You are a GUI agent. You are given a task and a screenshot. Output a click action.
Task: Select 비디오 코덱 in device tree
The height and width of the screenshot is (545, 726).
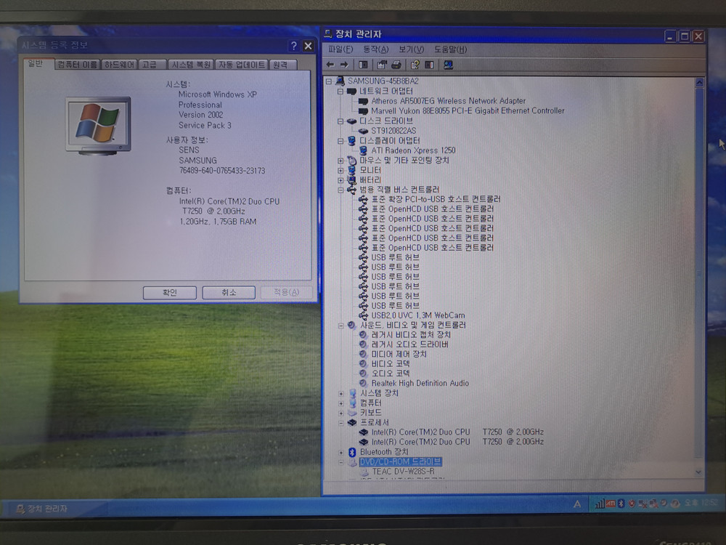(391, 364)
